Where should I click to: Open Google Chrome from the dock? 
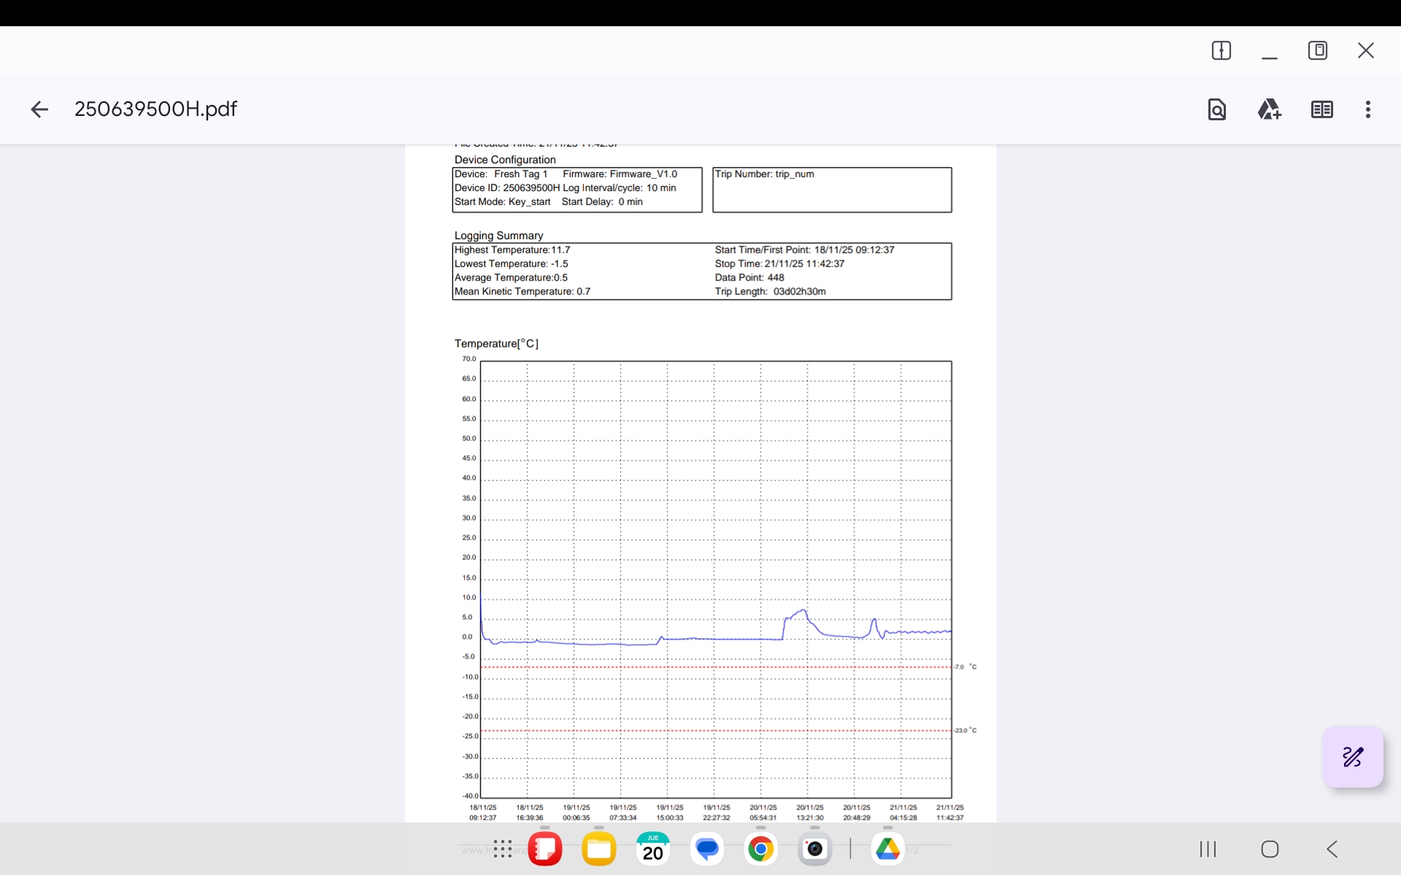(x=760, y=849)
